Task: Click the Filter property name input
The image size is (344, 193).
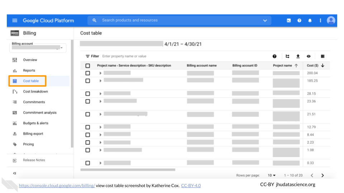Action: click(x=124, y=56)
